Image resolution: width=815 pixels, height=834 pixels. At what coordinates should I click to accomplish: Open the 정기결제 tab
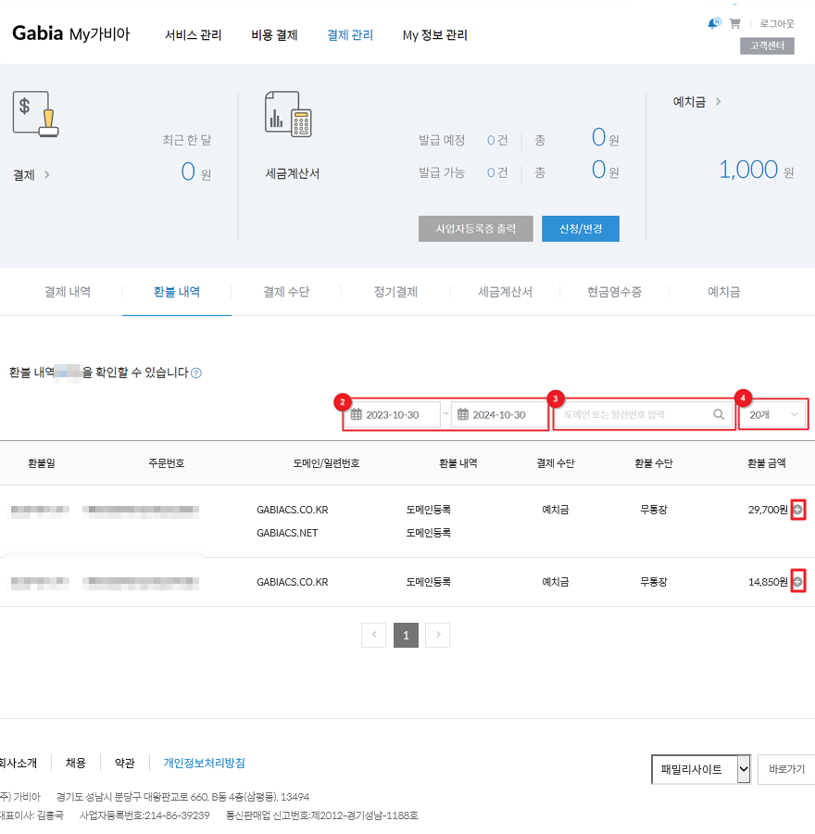(x=395, y=292)
